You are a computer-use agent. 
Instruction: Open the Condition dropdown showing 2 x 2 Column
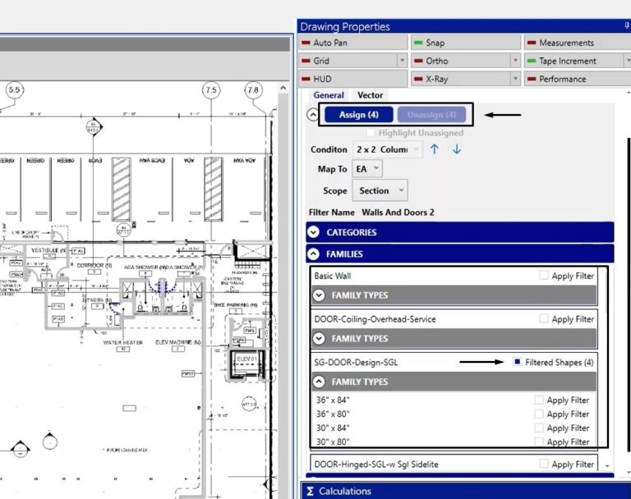tap(388, 149)
